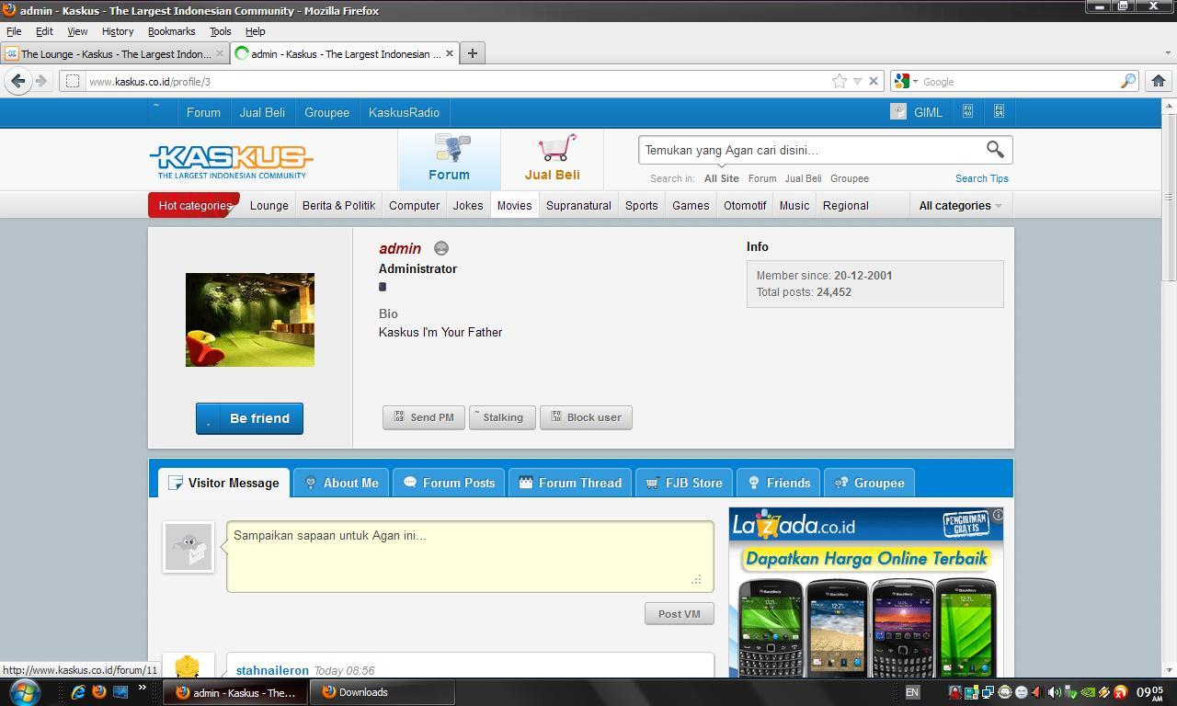Go back with the browser back arrow
1177x706 pixels.
click(x=17, y=81)
